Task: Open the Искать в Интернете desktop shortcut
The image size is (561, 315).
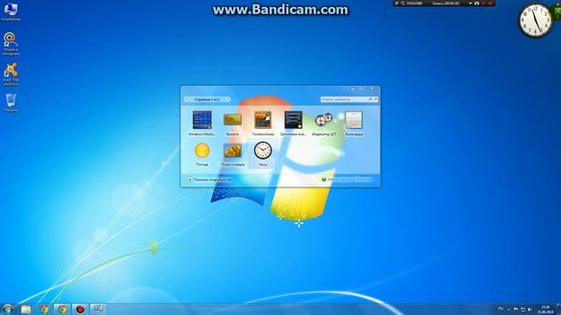Action: pos(11,44)
